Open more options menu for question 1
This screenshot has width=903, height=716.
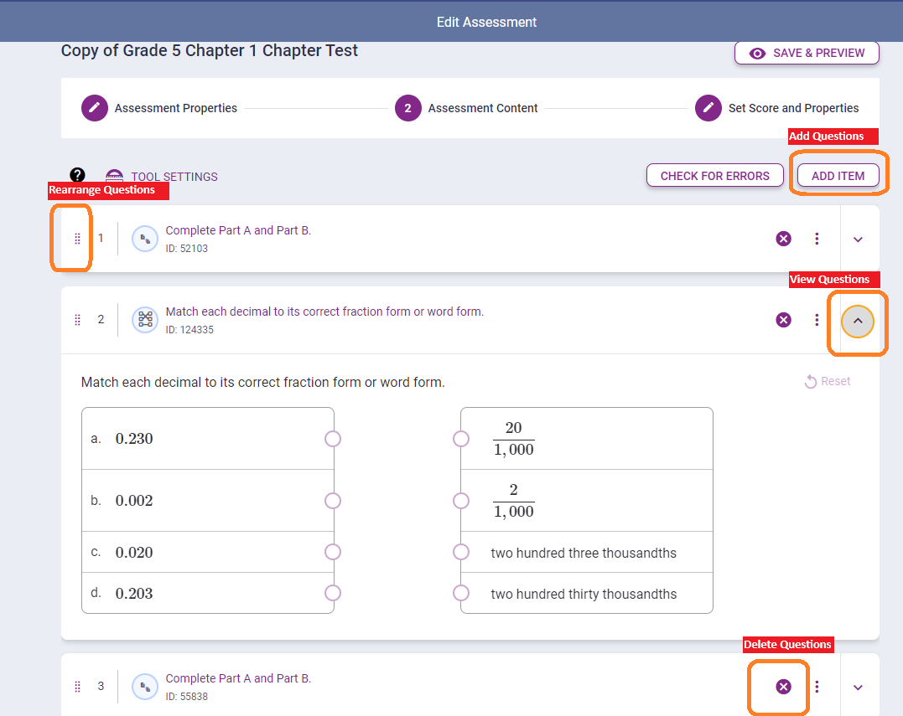pyautogui.click(x=817, y=239)
